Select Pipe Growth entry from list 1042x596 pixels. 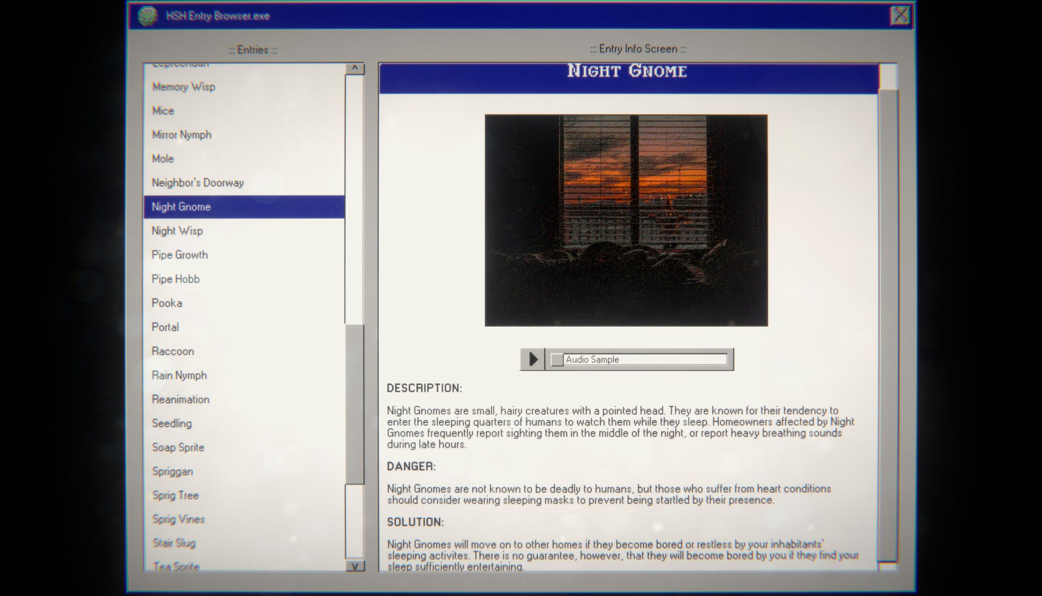(179, 254)
